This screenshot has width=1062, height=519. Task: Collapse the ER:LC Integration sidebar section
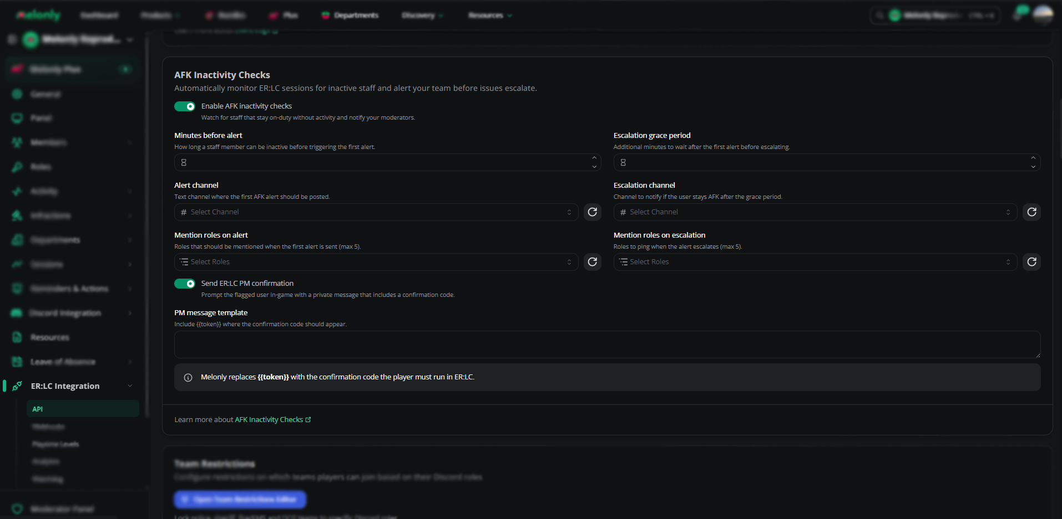click(130, 386)
